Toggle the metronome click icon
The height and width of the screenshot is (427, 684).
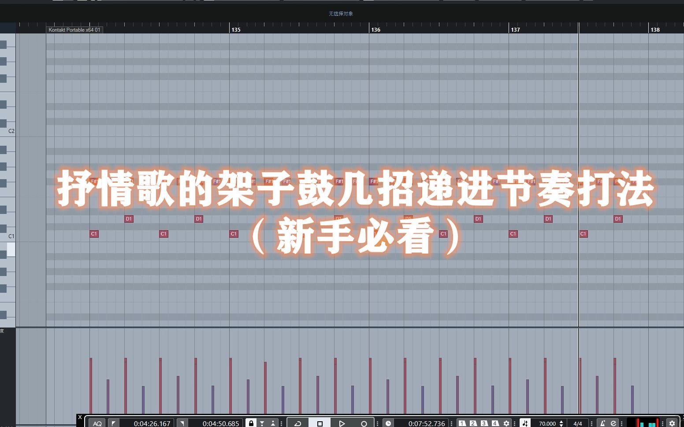[602, 423]
